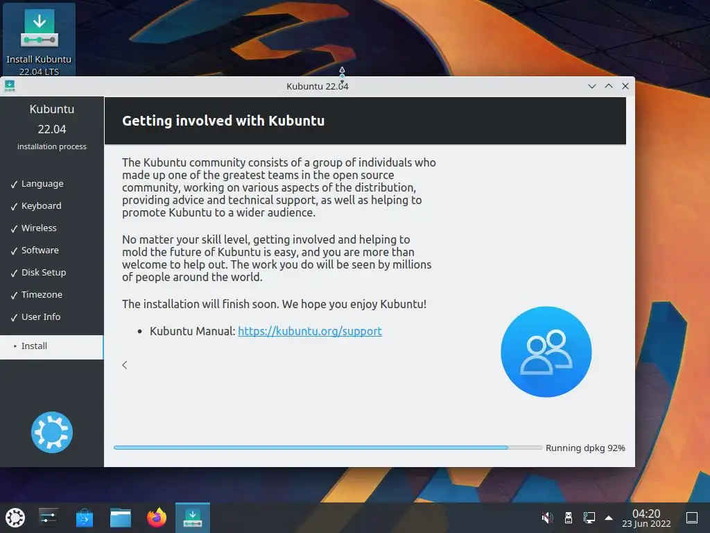Launch Discover software store from the taskbar
The width and height of the screenshot is (710, 533).
pyautogui.click(x=84, y=518)
